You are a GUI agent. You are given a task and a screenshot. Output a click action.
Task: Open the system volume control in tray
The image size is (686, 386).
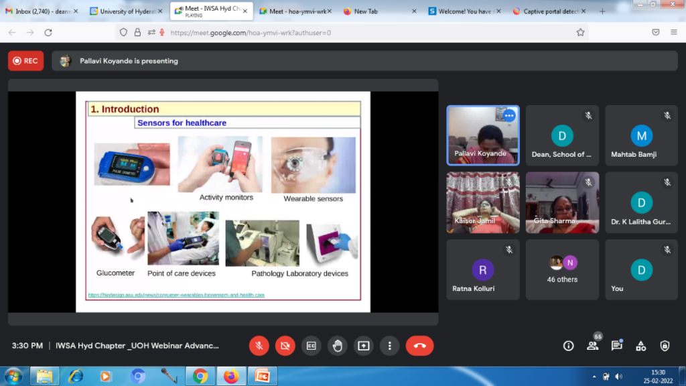(x=618, y=377)
